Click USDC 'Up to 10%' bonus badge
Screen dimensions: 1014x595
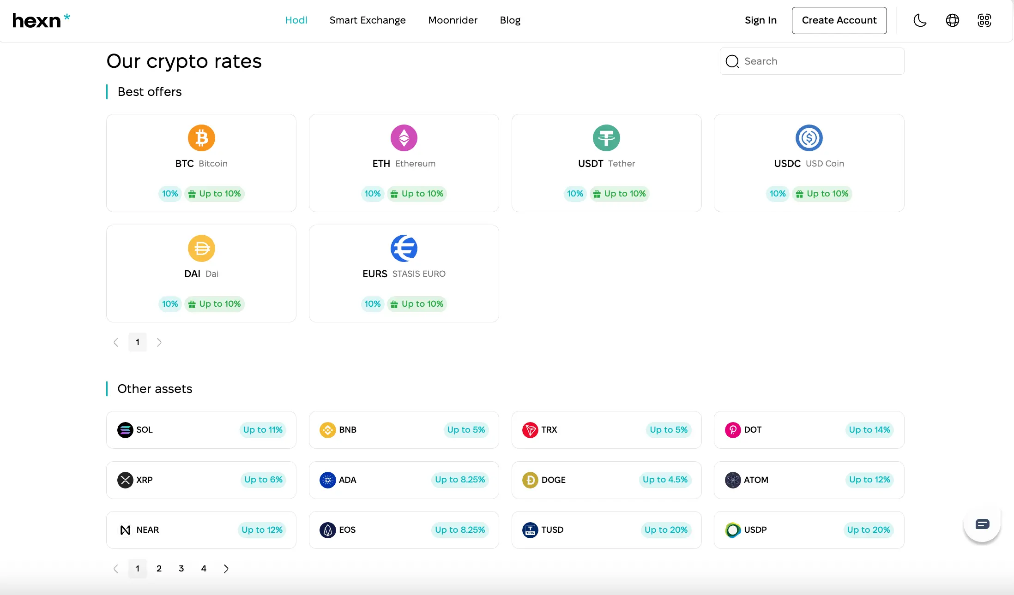pyautogui.click(x=822, y=194)
